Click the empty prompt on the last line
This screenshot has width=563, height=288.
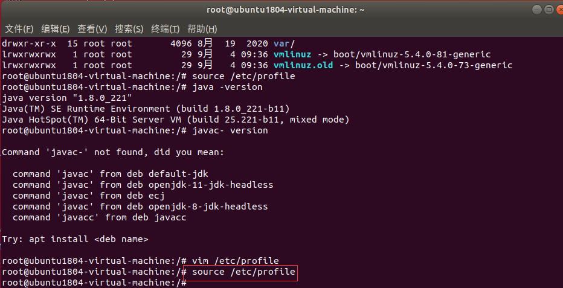click(94, 283)
